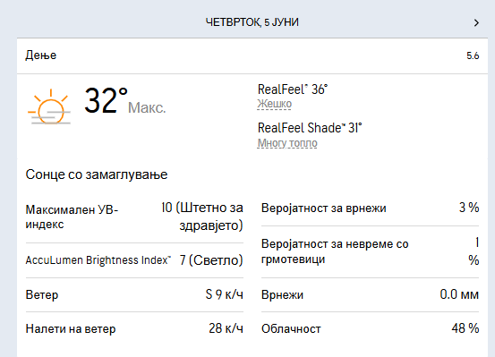Open the ЧЕТВРТОК, 5 ЈУНИ date header
Screen dimensions: 495x357
(x=252, y=22)
